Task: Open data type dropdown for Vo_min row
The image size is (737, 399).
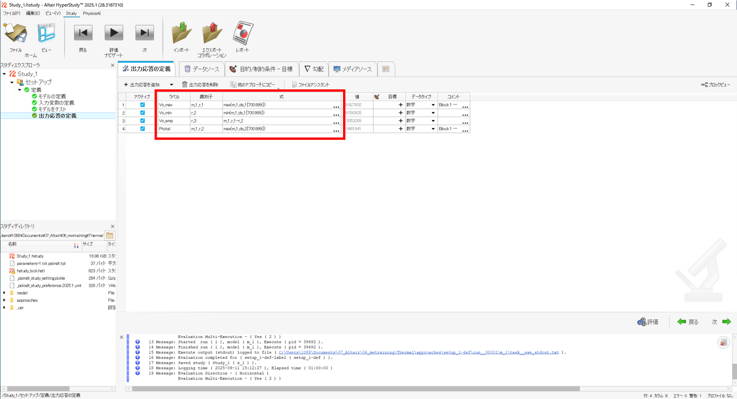Action: tap(433, 113)
